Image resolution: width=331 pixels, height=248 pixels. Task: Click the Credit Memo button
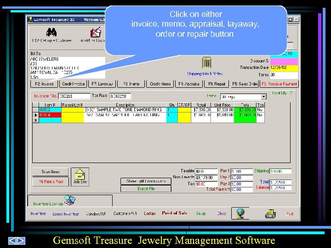tap(160, 84)
